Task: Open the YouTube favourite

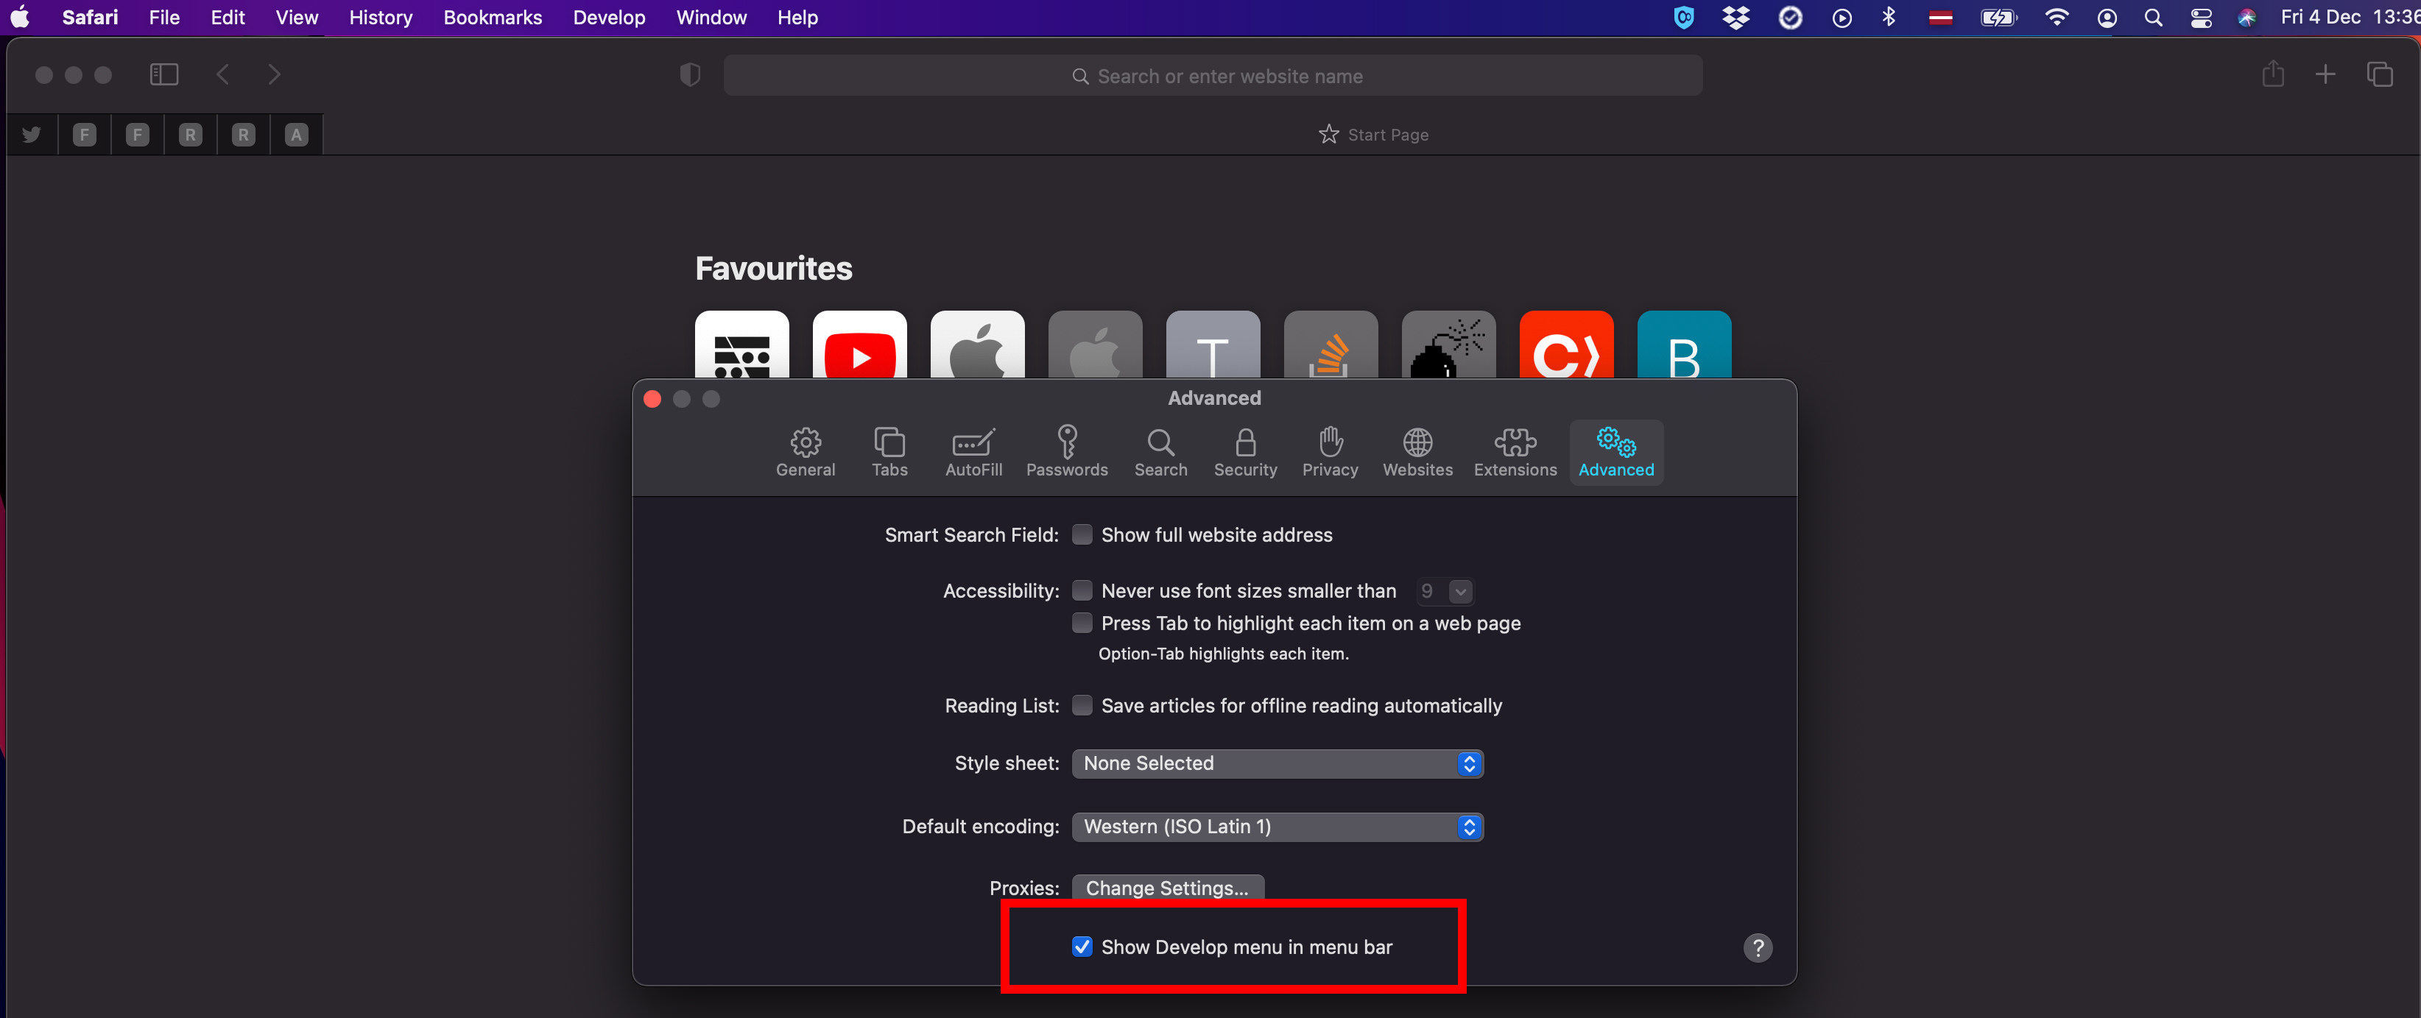Action: (x=859, y=347)
